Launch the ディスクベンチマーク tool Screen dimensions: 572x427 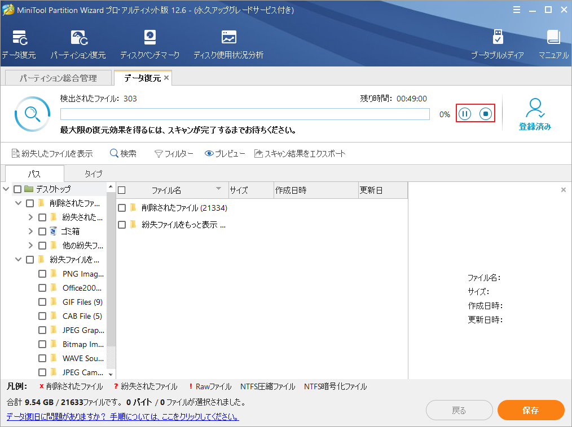[x=149, y=43]
